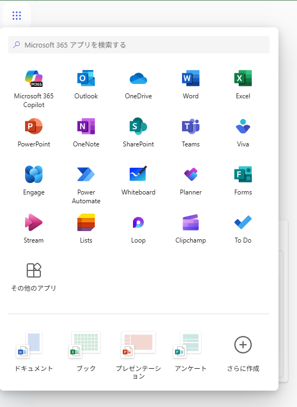This screenshot has width=297, height=407.
Task: Show その他のアプリ (other apps)
Action: tap(34, 276)
